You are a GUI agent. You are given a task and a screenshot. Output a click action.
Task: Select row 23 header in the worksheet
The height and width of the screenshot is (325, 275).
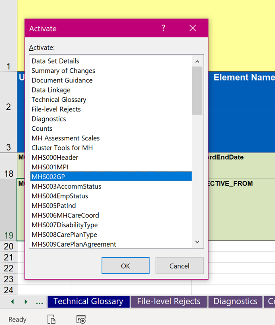pyautogui.click(x=8, y=279)
